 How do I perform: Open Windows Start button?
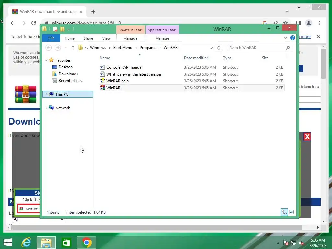point(8,243)
